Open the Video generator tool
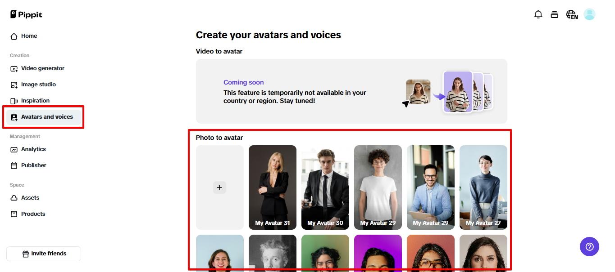Viewport: 615px width, 272px height. [x=42, y=68]
